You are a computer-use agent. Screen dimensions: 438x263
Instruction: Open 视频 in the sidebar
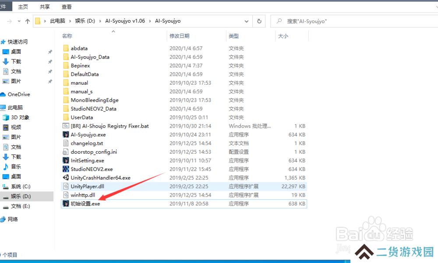point(16,127)
